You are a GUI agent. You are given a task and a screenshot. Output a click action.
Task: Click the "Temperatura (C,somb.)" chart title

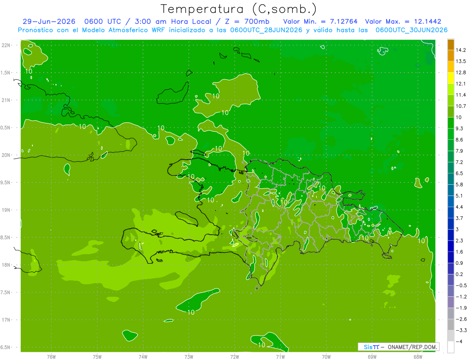(x=239, y=9)
